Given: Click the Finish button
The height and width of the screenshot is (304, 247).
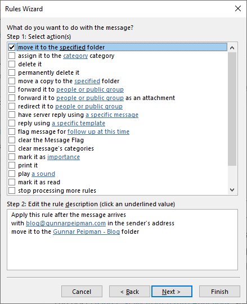Looking at the screenshot, I should coord(219,292).
